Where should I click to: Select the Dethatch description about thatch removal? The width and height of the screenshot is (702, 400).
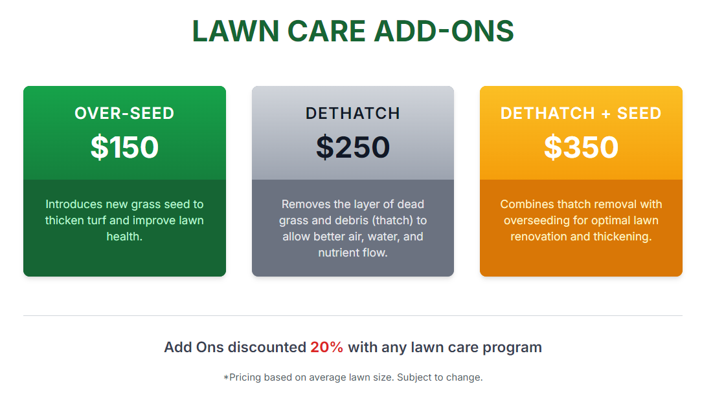(353, 228)
